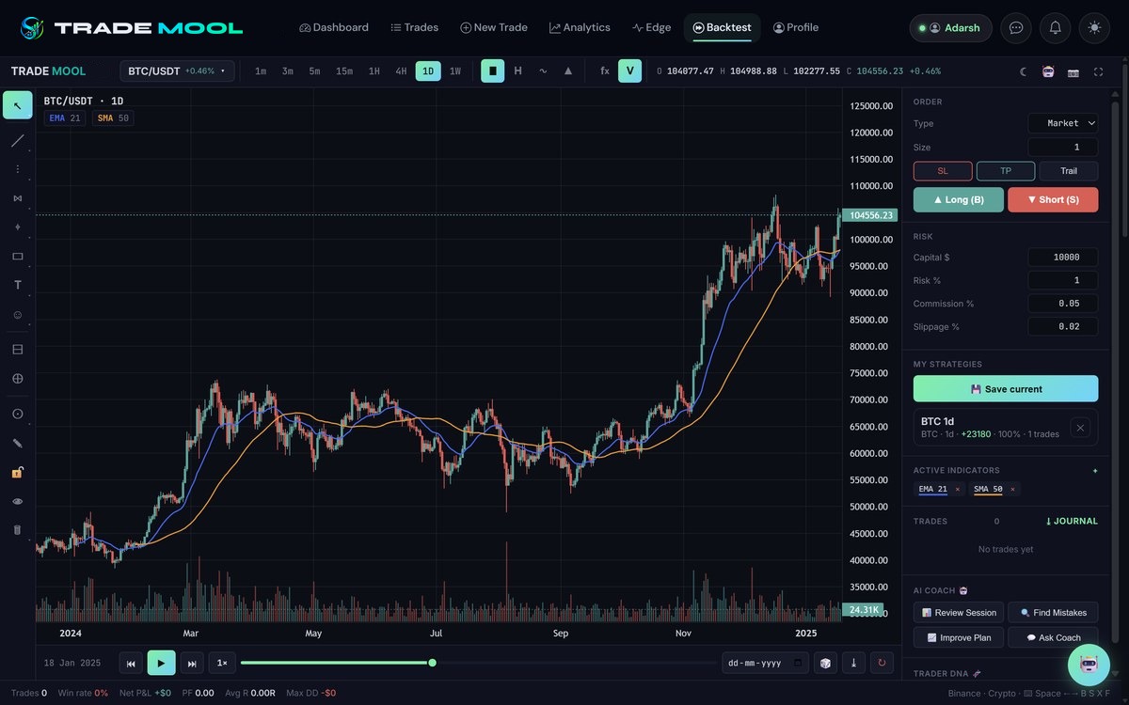The image size is (1129, 705).
Task: Click the crescent moon theme icon
Action: 1024,71
